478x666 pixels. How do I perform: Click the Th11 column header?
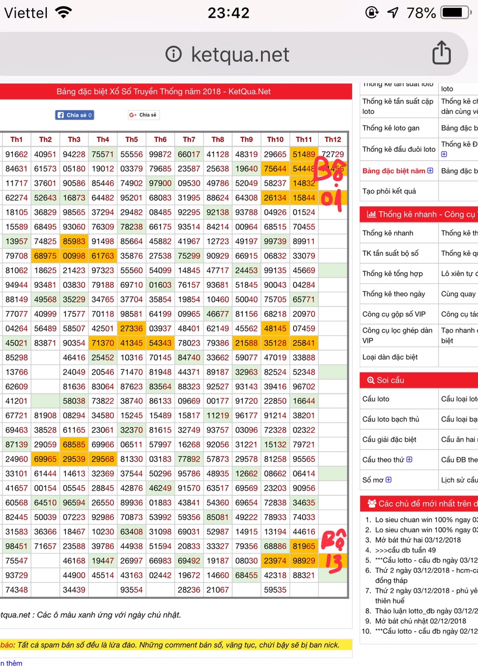click(304, 139)
